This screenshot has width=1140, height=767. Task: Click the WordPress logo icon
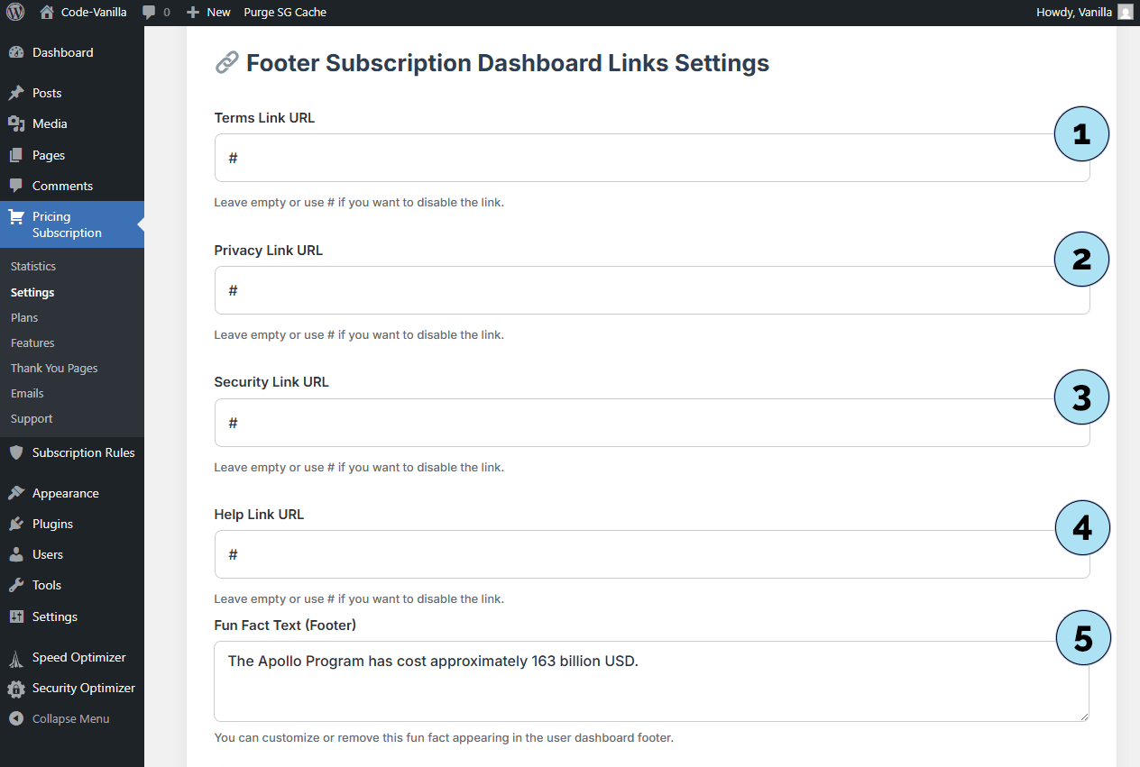15,13
